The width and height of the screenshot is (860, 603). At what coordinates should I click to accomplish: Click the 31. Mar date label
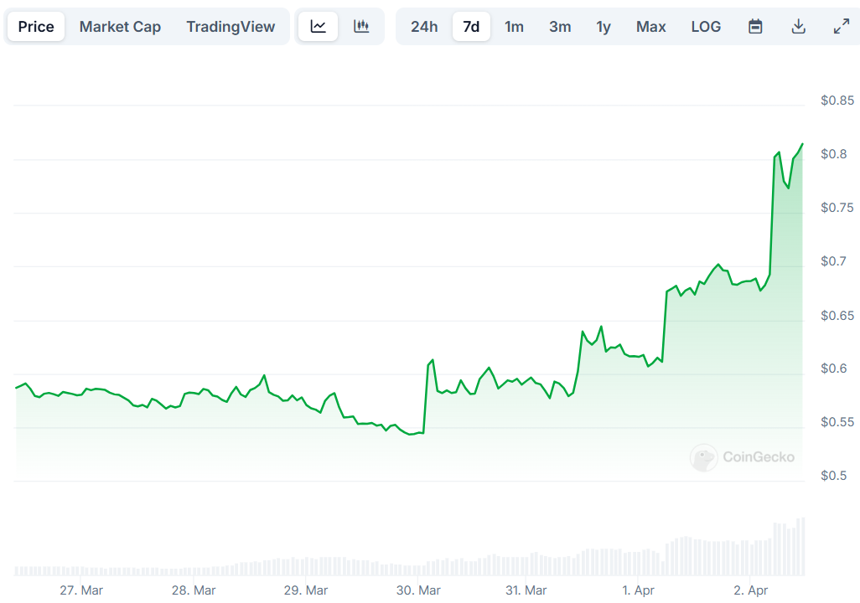pos(526,590)
